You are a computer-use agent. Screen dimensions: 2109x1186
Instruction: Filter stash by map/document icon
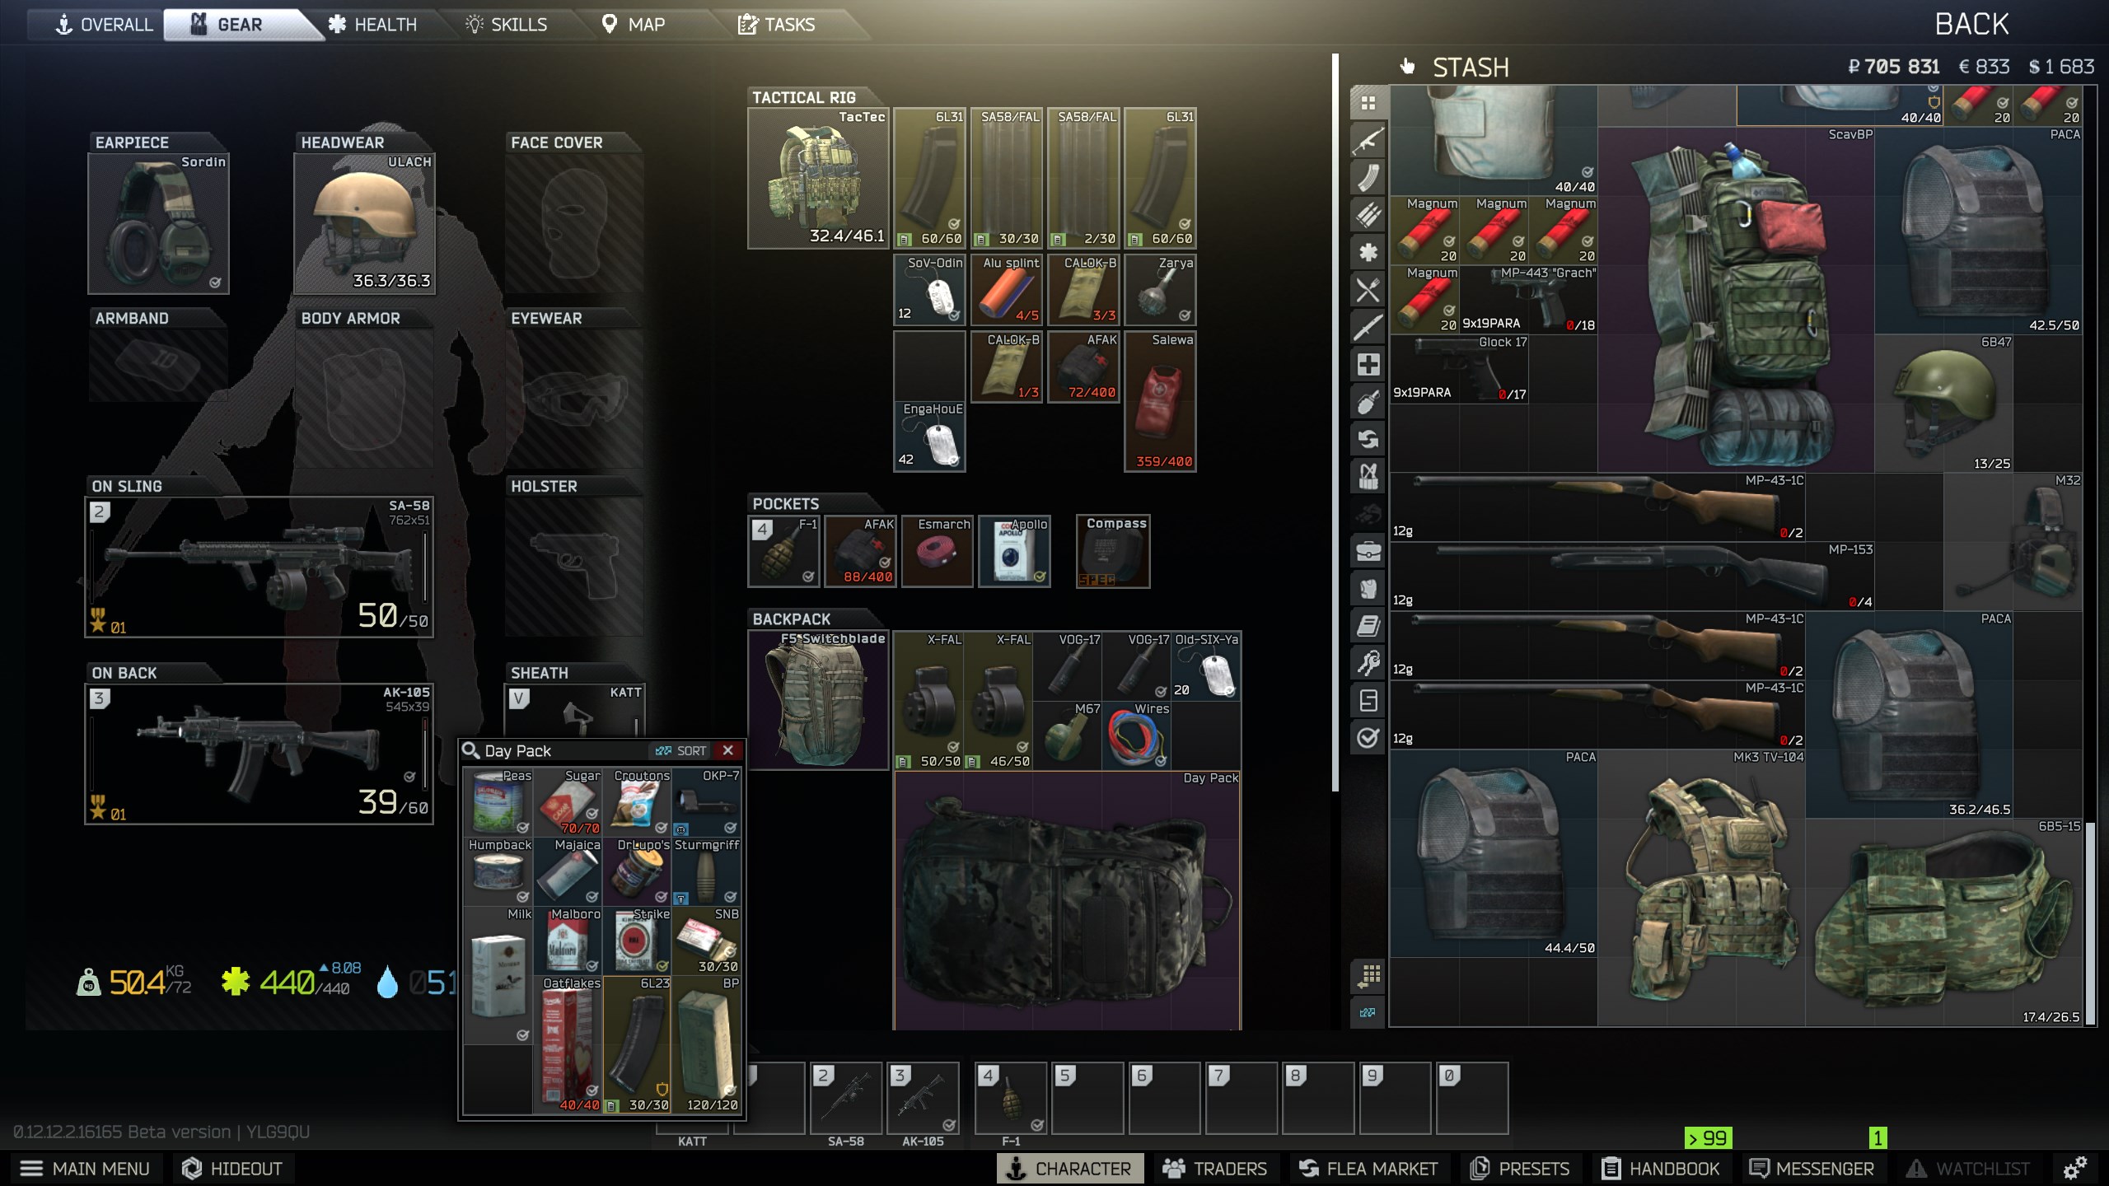coord(1368,701)
